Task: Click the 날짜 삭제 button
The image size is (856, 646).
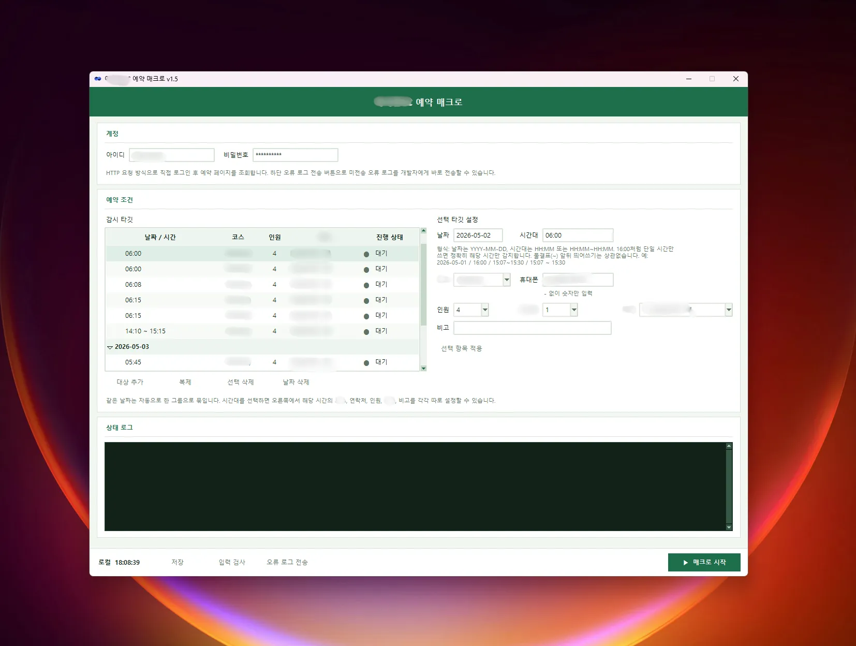Action: coord(296,382)
